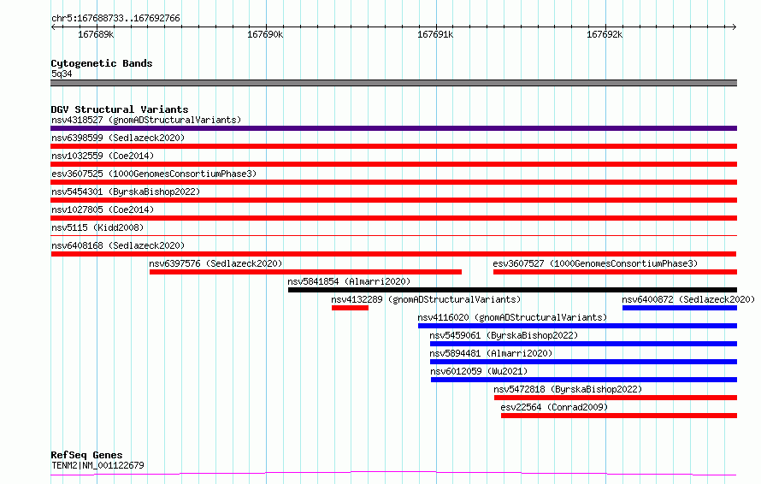Screen dimensions: 761x484
Task: Open variant nsv4132289 gnomAD label
Action: click(426, 299)
